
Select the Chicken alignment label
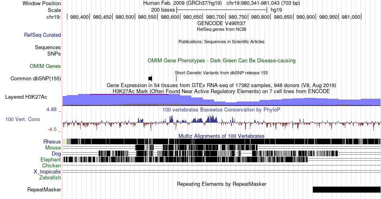tap(51, 165)
